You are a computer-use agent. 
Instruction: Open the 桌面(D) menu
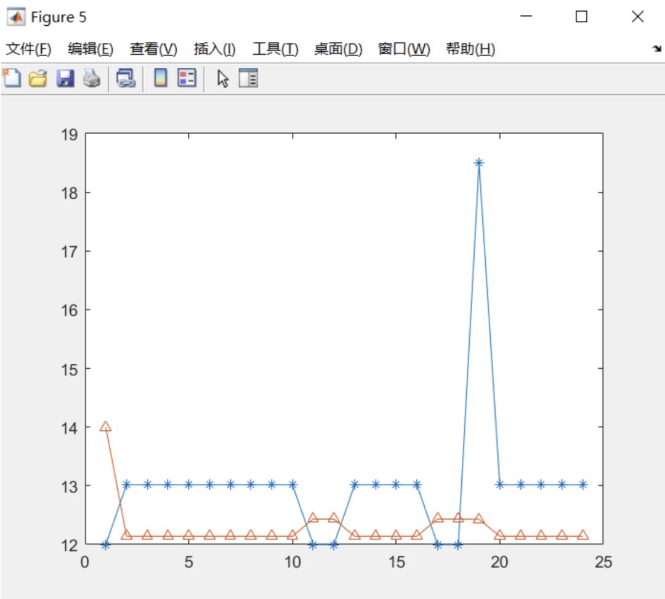338,49
